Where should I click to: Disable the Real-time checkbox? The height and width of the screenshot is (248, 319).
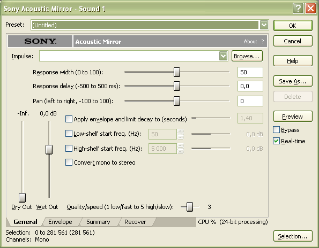tap(276, 141)
